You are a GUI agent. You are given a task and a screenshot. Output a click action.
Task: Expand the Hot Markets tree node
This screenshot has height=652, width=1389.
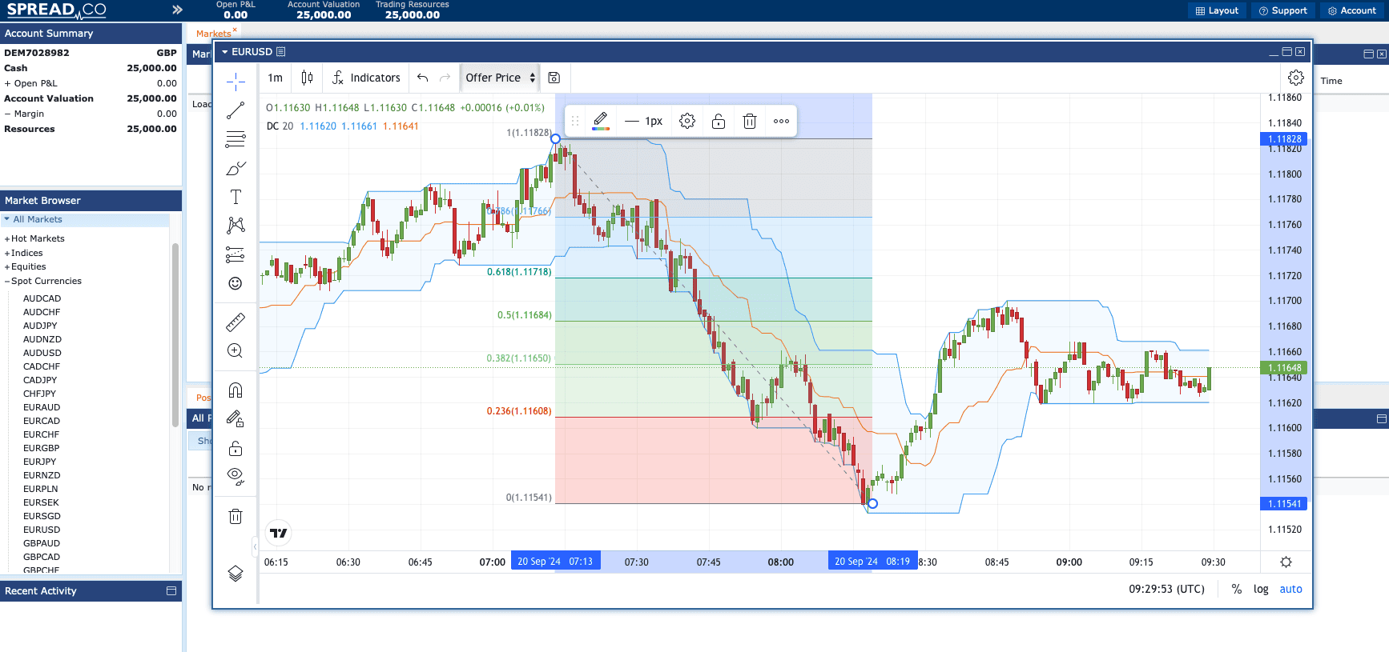(7, 238)
